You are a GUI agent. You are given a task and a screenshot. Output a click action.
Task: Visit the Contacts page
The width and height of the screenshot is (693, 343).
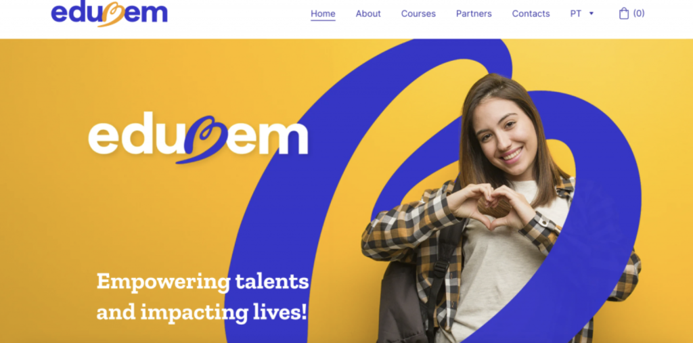(531, 14)
